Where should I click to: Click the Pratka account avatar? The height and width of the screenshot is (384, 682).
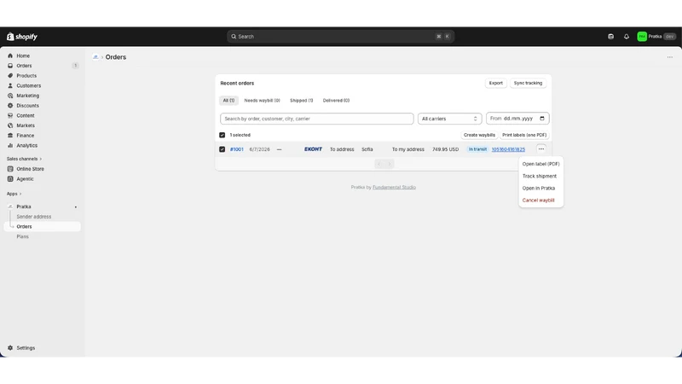[642, 37]
